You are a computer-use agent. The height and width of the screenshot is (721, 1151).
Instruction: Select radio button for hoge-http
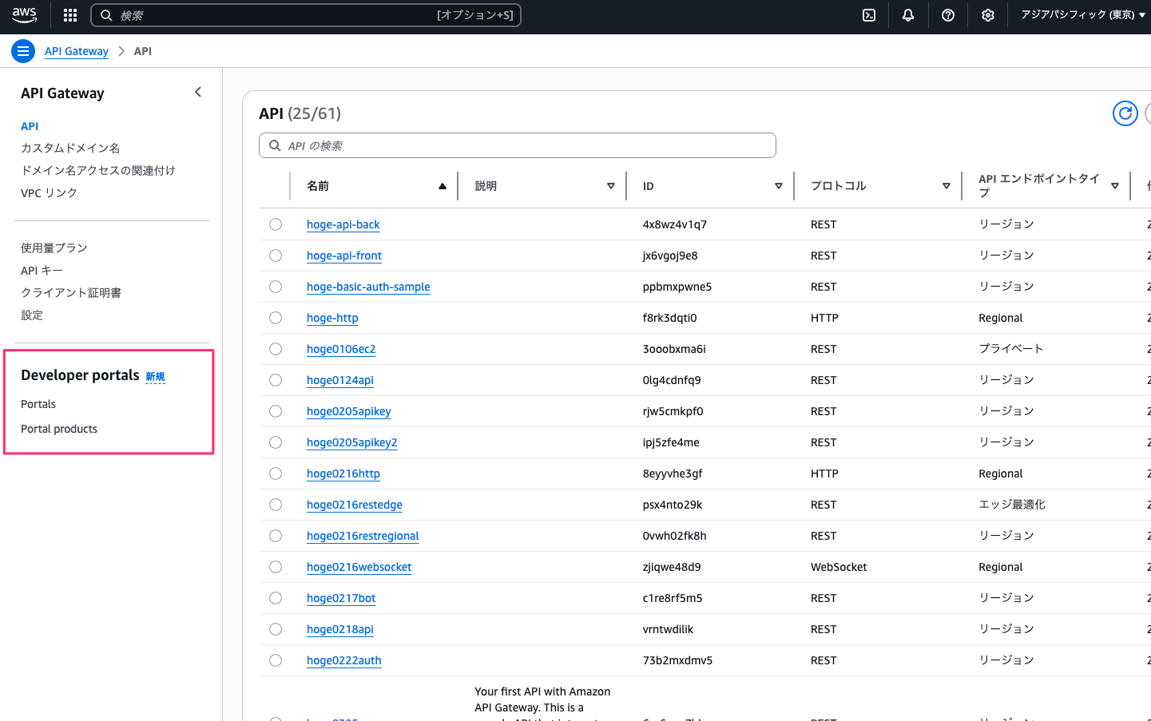276,318
